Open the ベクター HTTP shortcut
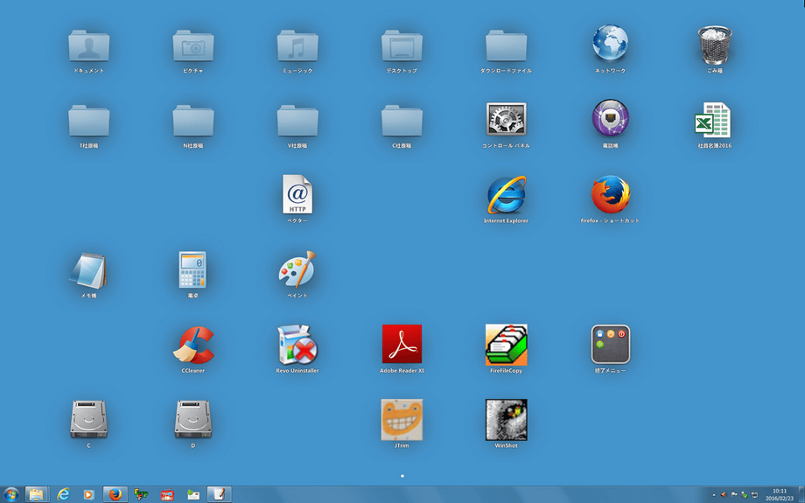This screenshot has height=503, width=805. click(297, 194)
